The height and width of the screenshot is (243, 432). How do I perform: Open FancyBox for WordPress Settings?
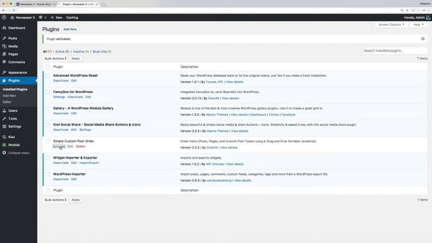coord(59,97)
